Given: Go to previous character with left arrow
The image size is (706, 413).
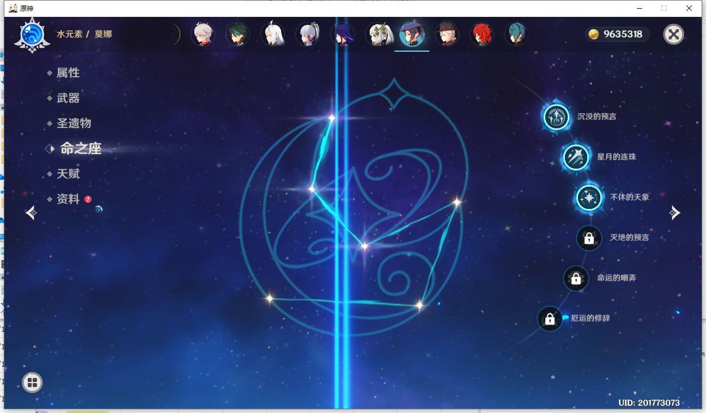Looking at the screenshot, I should coord(31,213).
